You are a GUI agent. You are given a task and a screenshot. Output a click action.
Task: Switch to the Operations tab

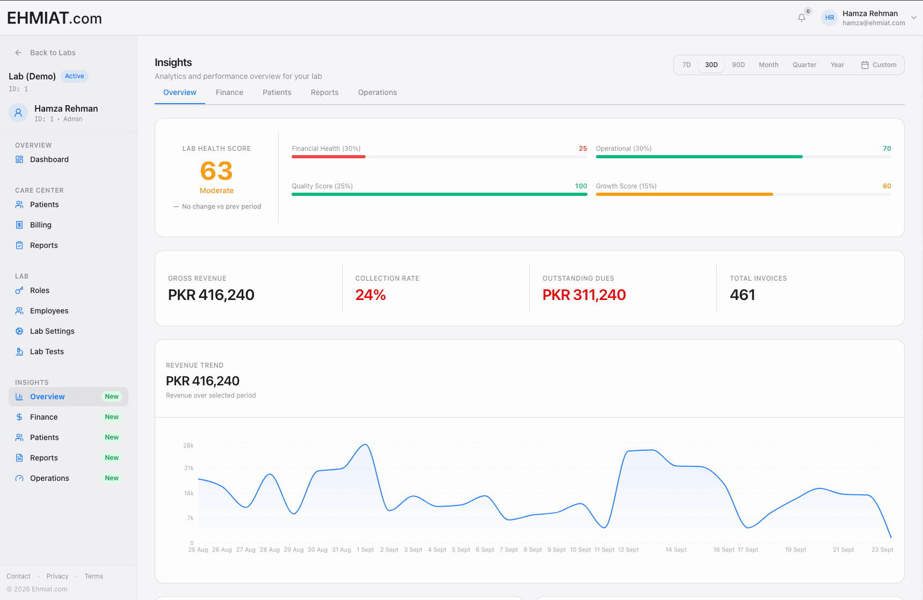click(x=377, y=92)
